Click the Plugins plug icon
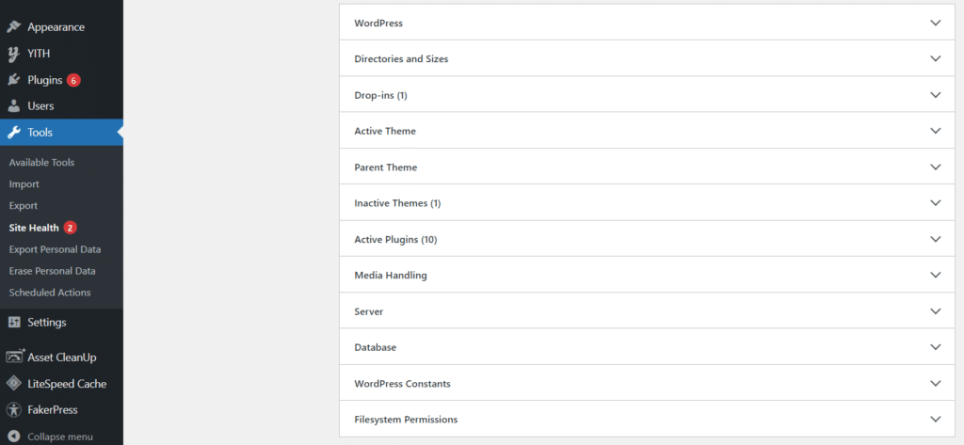The image size is (964, 445). [x=14, y=80]
